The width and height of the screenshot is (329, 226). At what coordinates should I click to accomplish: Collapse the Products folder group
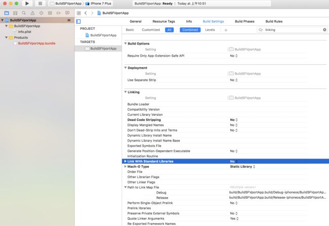(x=6, y=37)
